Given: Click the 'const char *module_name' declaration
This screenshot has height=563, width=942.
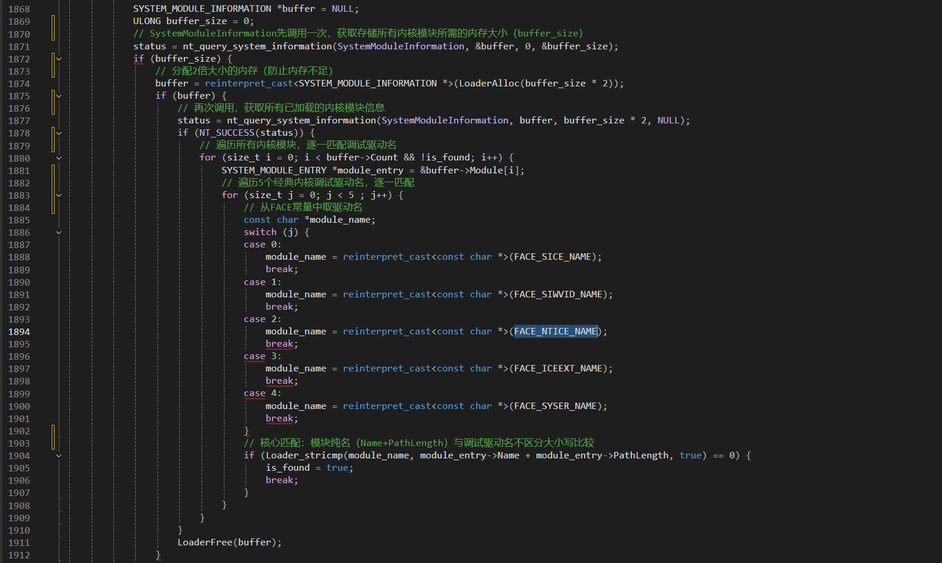Looking at the screenshot, I should (x=309, y=220).
